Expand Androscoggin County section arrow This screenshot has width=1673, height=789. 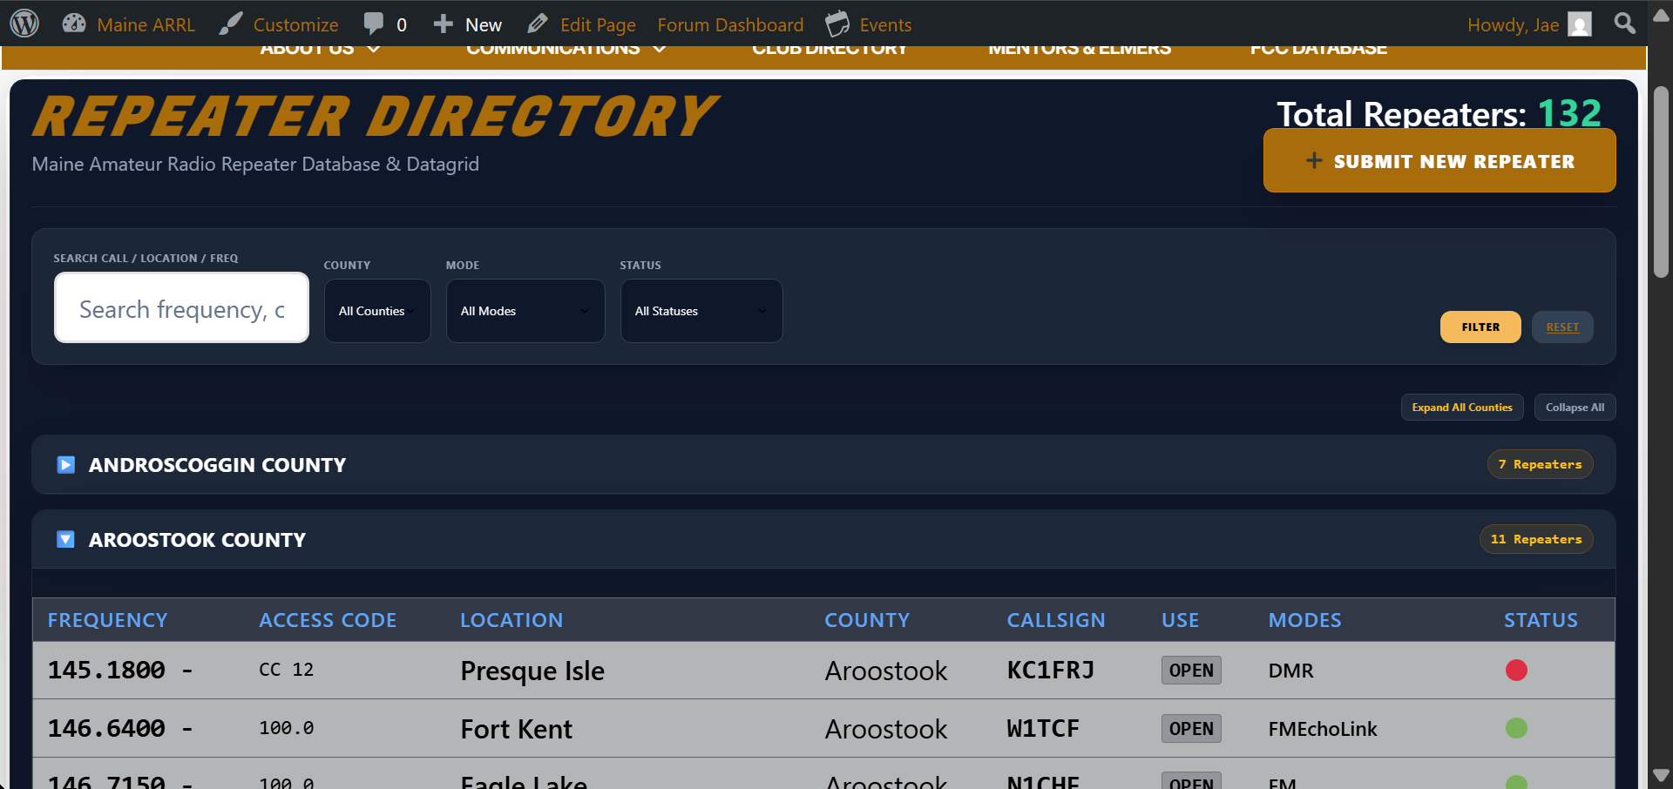(65, 464)
